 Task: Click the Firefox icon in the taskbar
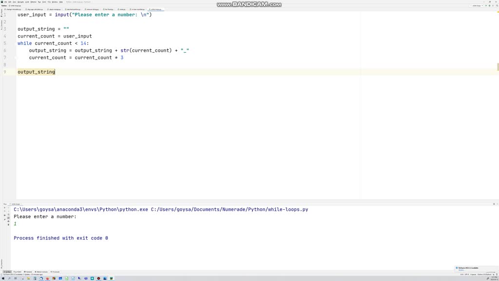click(48, 279)
